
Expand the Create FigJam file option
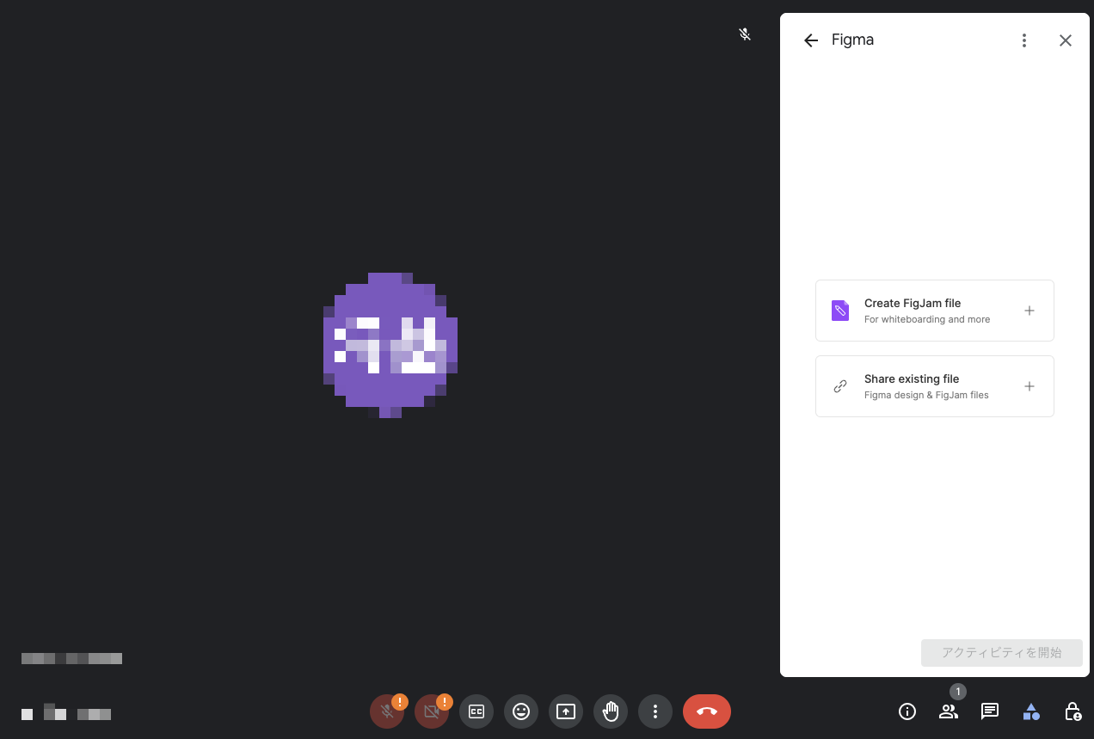(x=1029, y=311)
